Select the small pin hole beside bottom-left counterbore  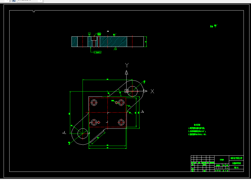(99, 122)
